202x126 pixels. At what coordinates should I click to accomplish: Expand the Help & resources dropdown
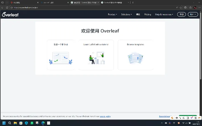tap(164, 14)
